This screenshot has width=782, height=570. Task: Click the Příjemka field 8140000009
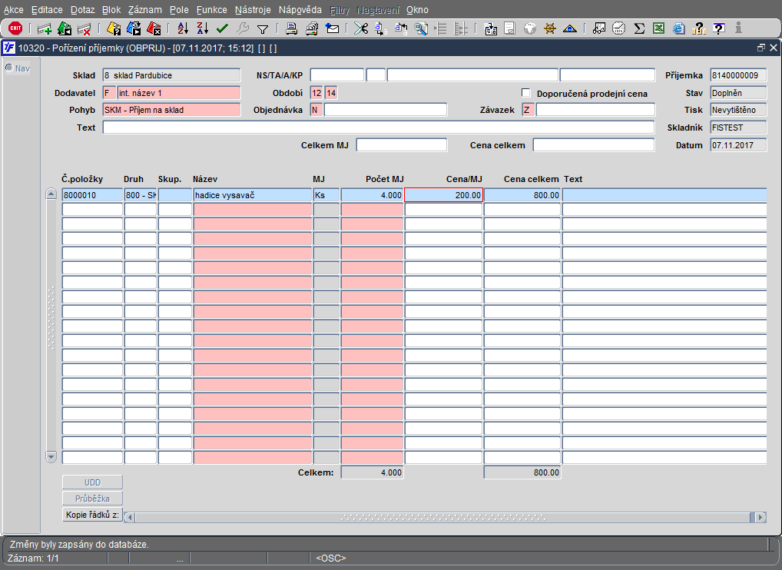738,75
